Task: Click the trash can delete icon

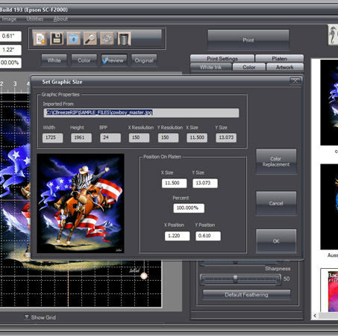Action: coord(124,39)
